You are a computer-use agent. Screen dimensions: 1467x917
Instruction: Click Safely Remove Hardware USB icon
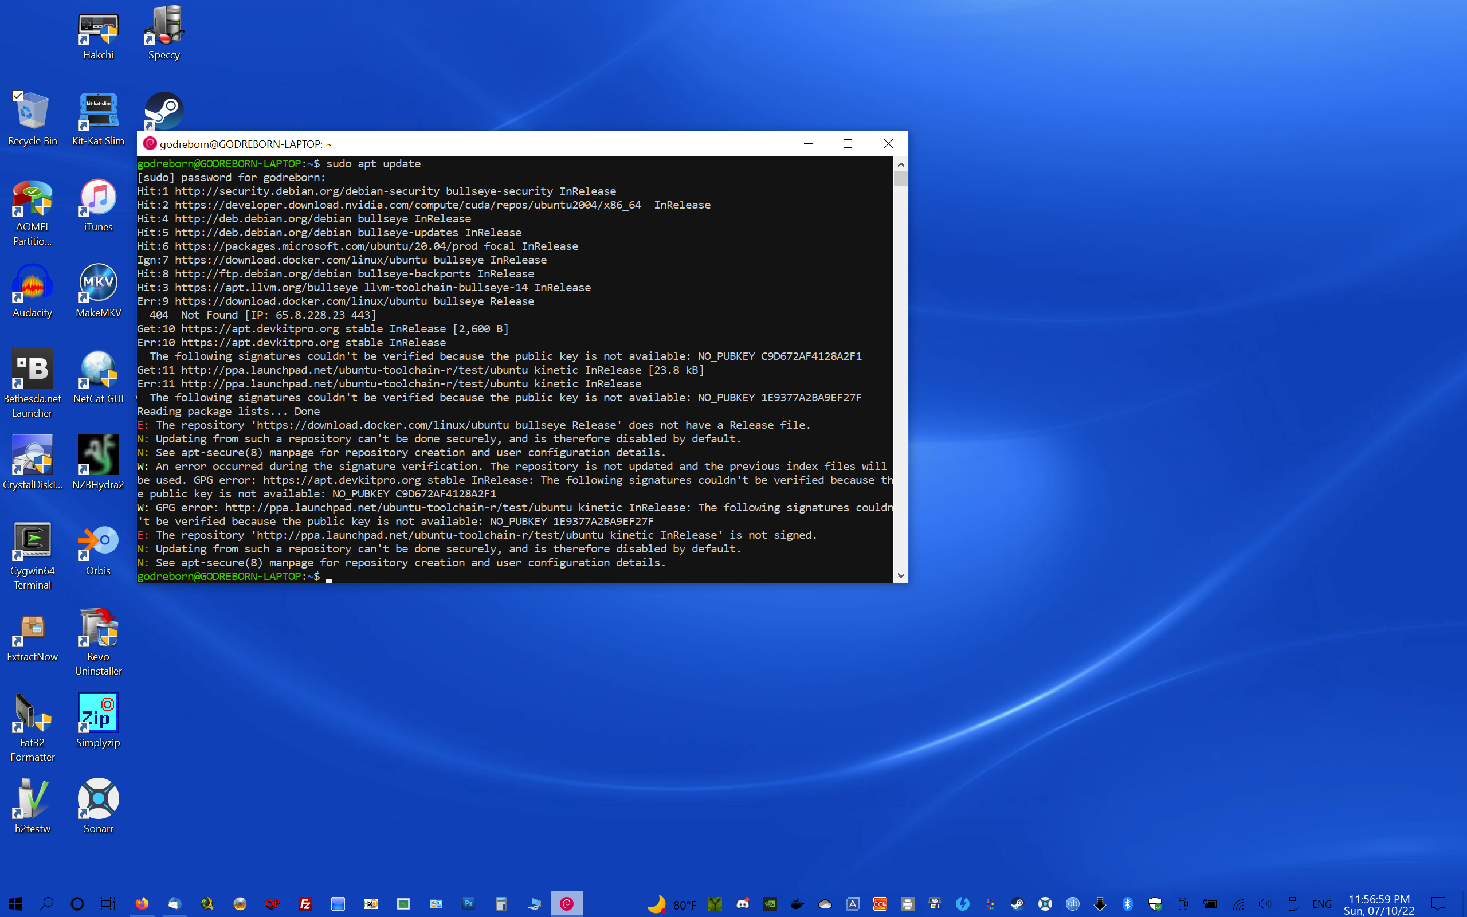coord(1292,904)
